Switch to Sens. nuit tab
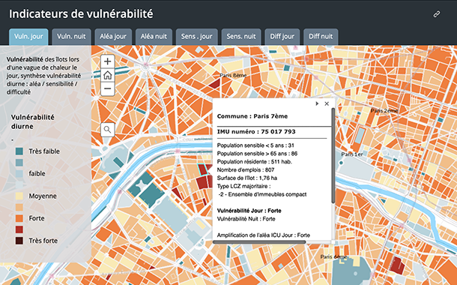The width and height of the screenshot is (457, 285). (x=241, y=37)
